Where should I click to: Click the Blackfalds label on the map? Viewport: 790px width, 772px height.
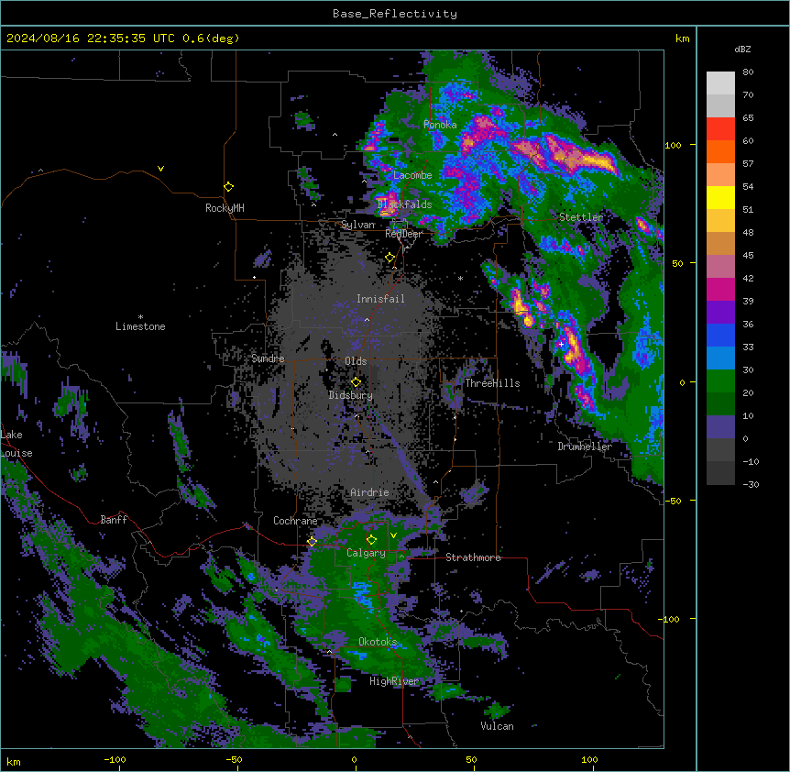[x=404, y=204]
